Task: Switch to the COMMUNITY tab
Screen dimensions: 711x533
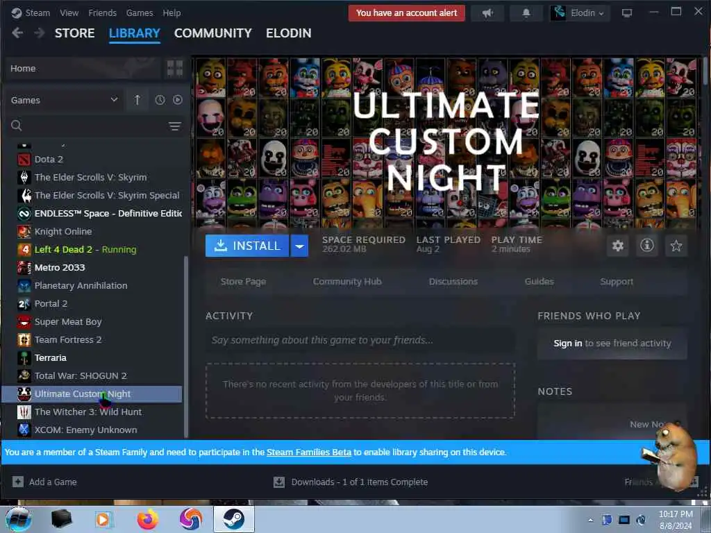Action: tap(212, 33)
